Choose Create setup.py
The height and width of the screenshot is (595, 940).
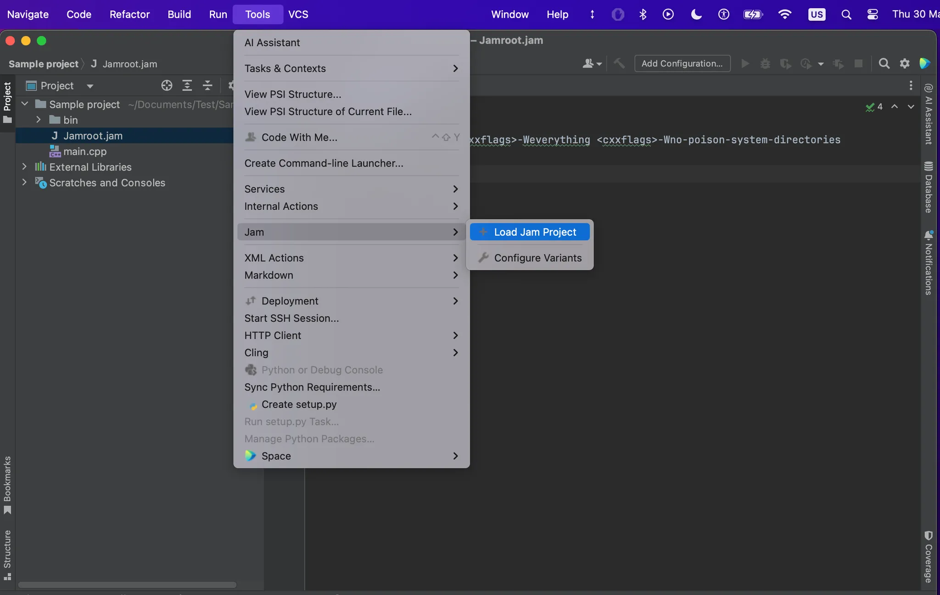[351, 405]
